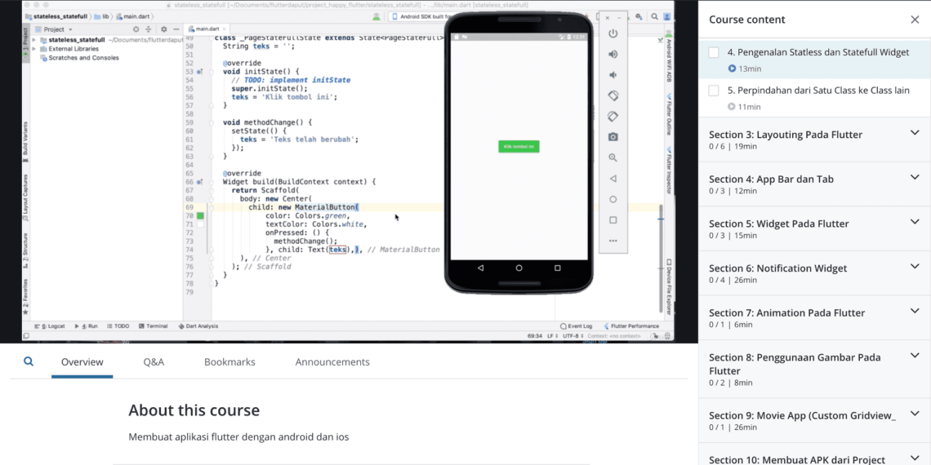Click the course search magnifier icon
The image size is (931, 465).
pyautogui.click(x=29, y=361)
